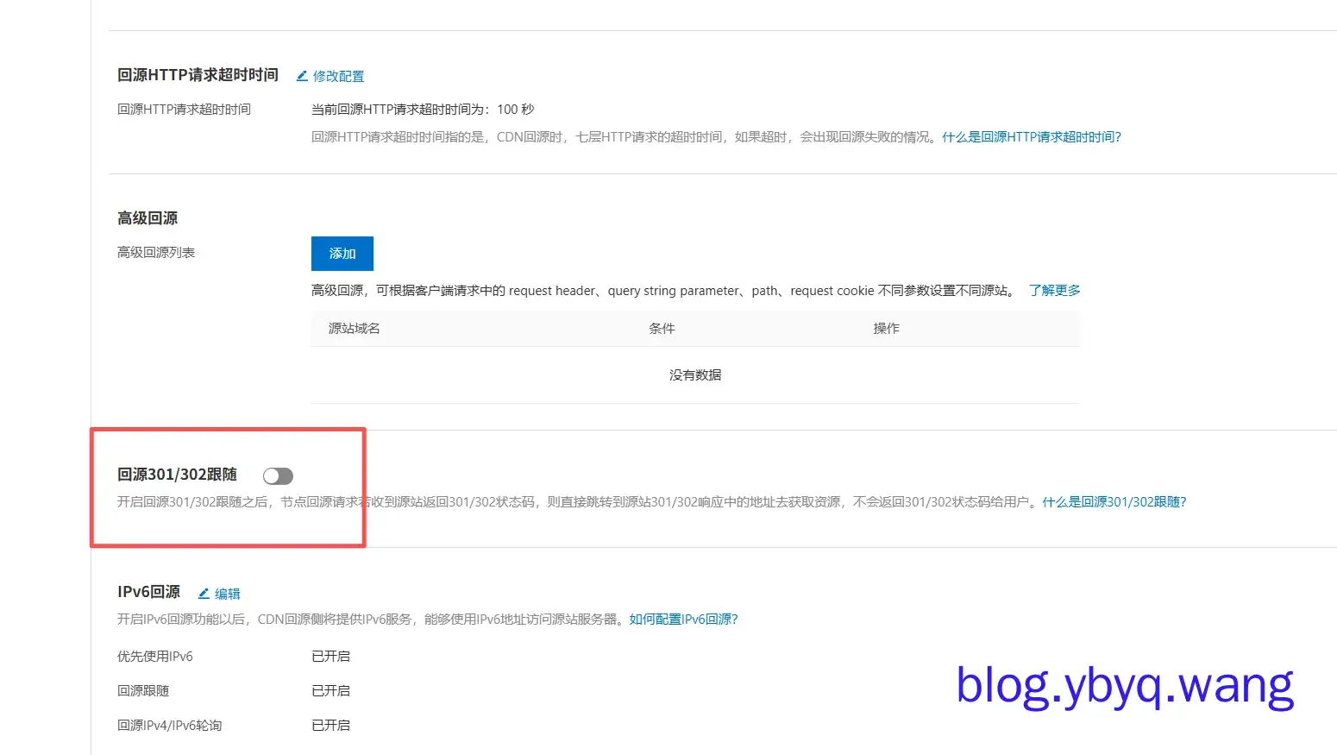The image size is (1337, 755).
Task: Open the 什么是回源301/302跟随? help link
Action: [1114, 502]
